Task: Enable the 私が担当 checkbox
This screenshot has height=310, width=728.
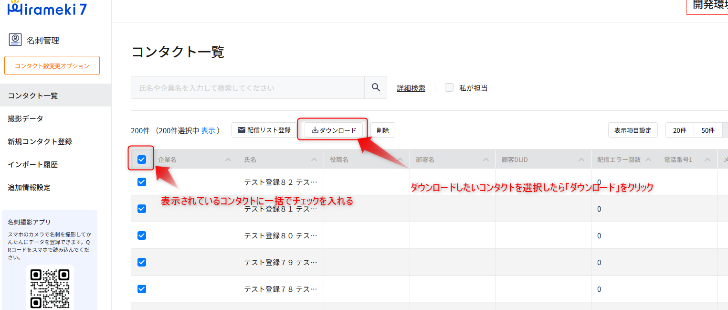Action: point(449,88)
